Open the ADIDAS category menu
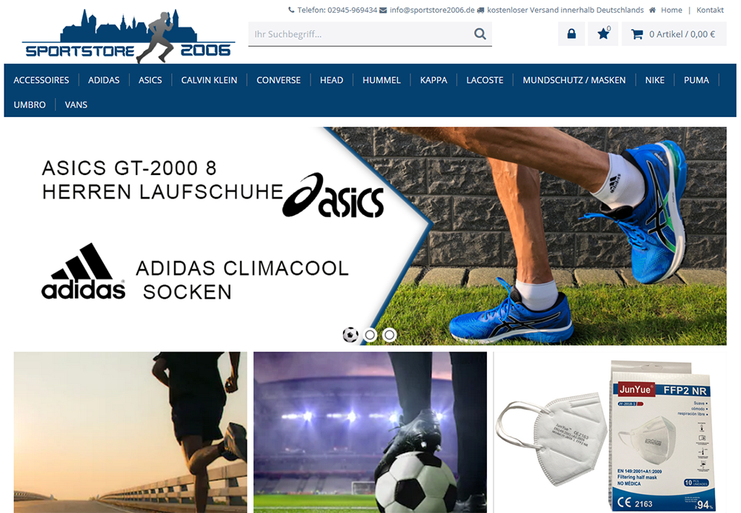741x513 pixels. 104,80
